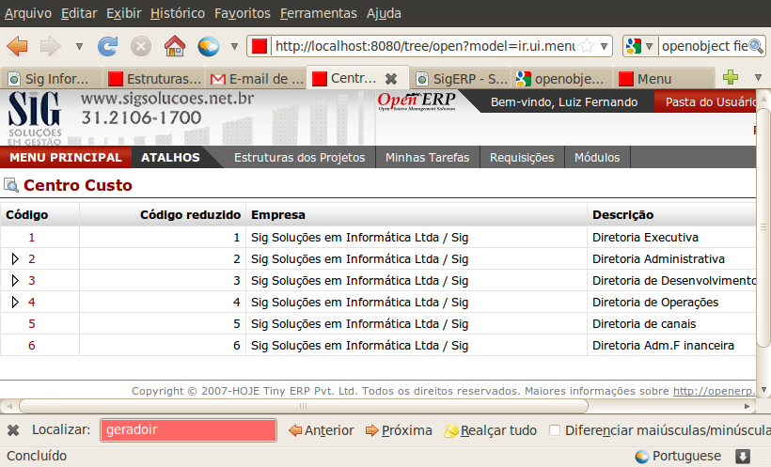This screenshot has width=771, height=467.
Task: Open cost center code 1
Action: click(x=31, y=238)
